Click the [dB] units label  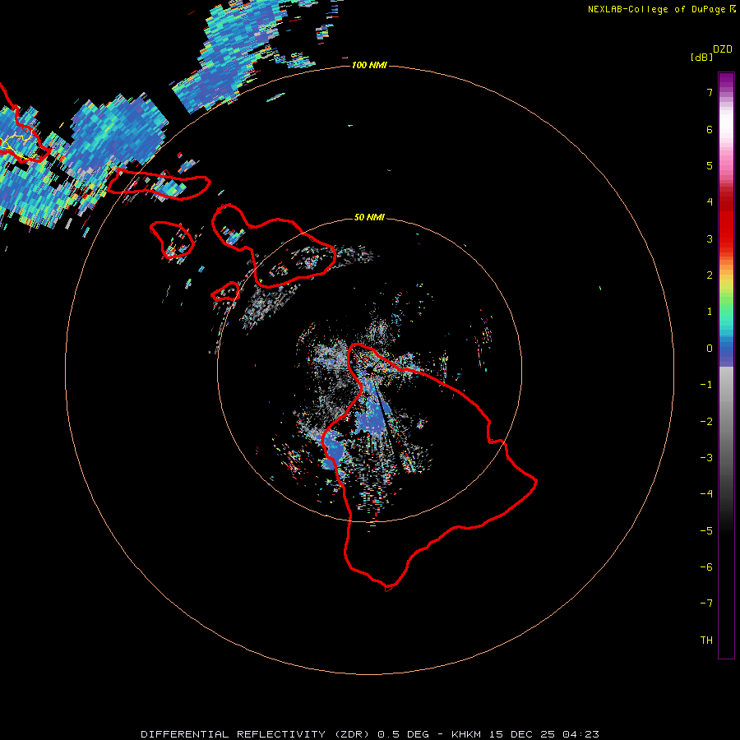coord(701,57)
